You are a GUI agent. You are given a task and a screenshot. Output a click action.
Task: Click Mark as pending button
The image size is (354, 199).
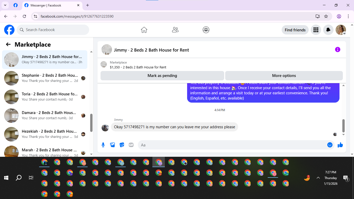coord(162,76)
